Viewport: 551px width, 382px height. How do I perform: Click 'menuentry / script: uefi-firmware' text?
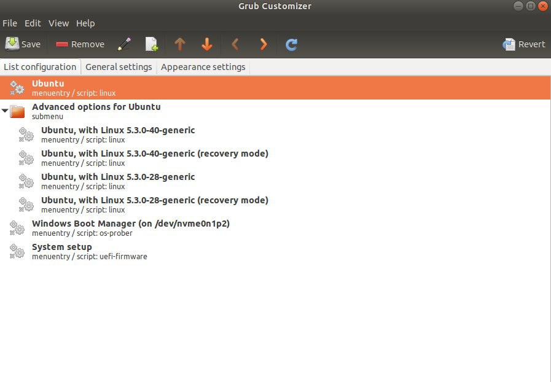tap(90, 257)
